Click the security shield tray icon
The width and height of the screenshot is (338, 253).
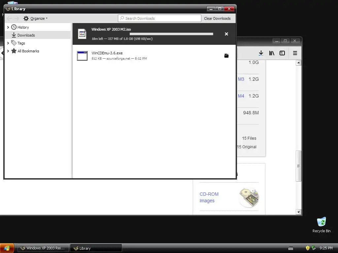(x=308, y=248)
